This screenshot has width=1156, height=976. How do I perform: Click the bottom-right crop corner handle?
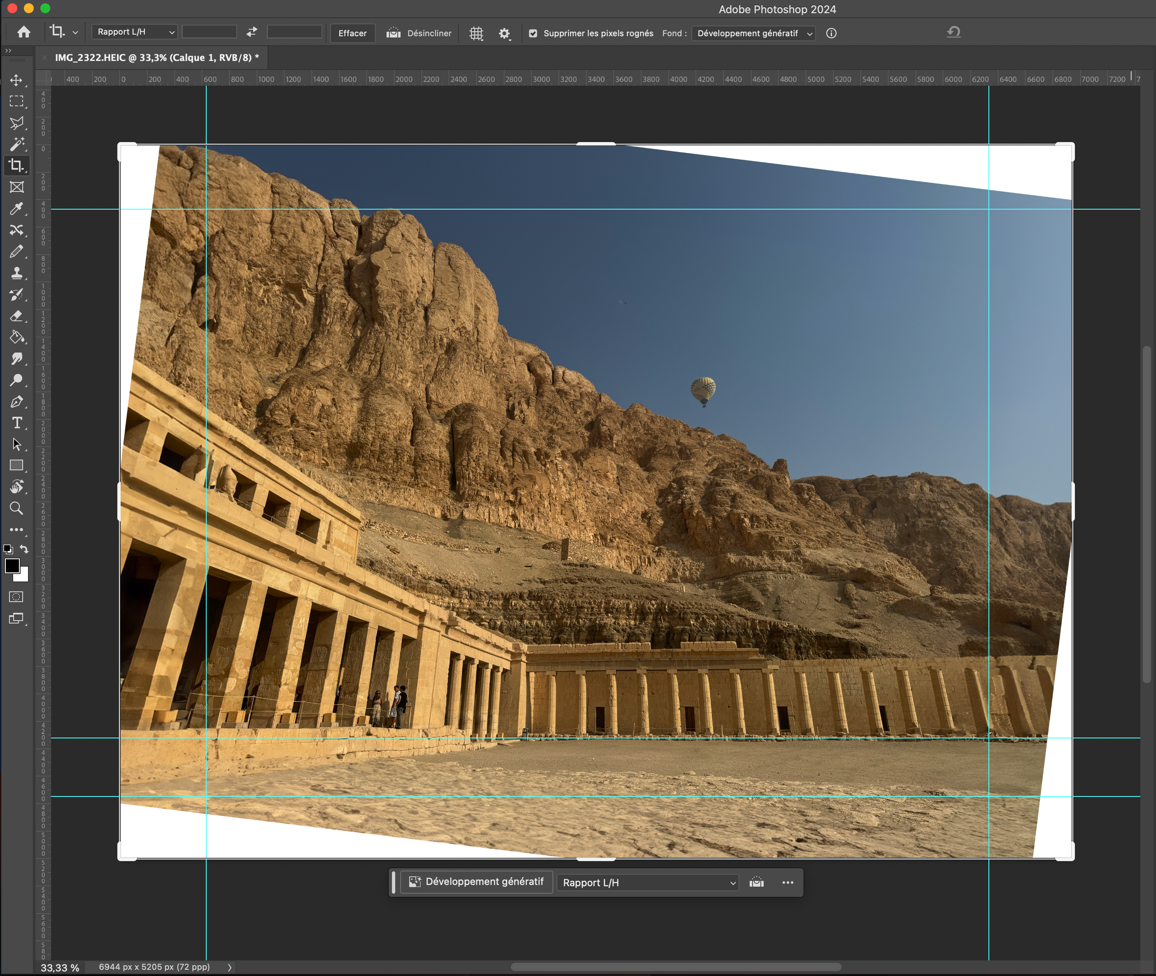pos(1066,852)
